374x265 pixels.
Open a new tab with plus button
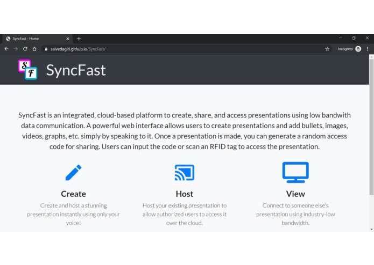tap(79, 39)
